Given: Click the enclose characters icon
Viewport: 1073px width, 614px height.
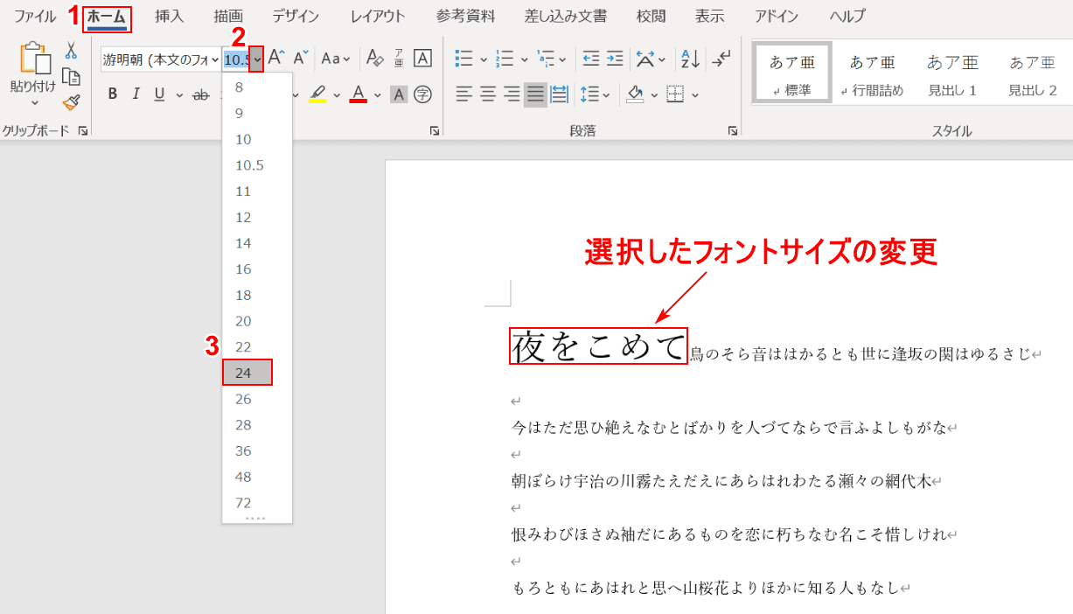Looking at the screenshot, I should 423,94.
